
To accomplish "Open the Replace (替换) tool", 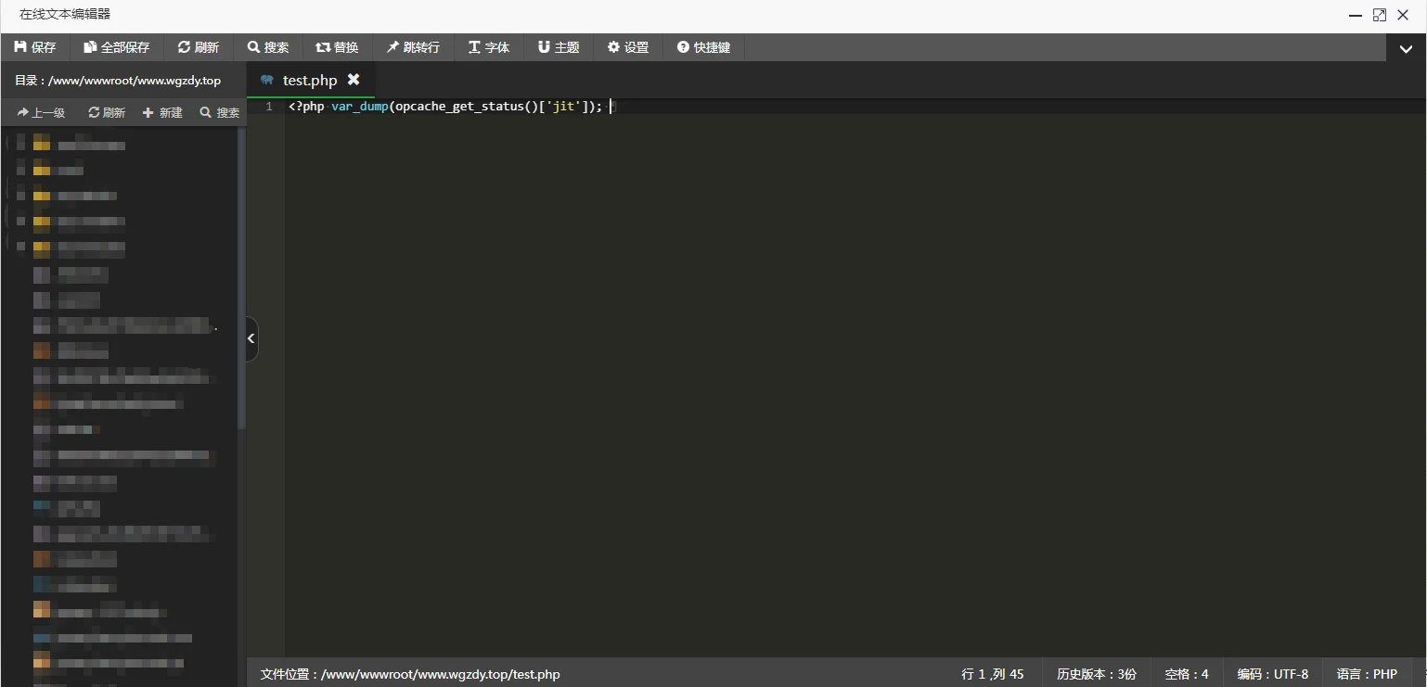I will (x=337, y=47).
